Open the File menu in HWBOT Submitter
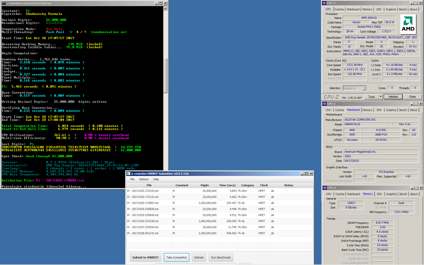This screenshot has height=265, width=424. point(132,179)
